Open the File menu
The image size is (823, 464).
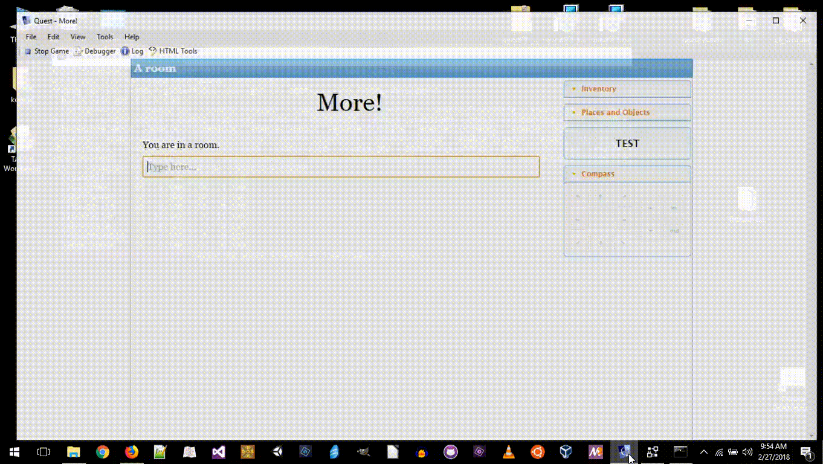coord(31,37)
